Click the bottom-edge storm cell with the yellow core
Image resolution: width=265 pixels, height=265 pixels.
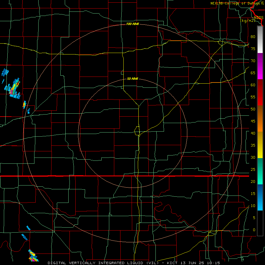tap(33, 256)
